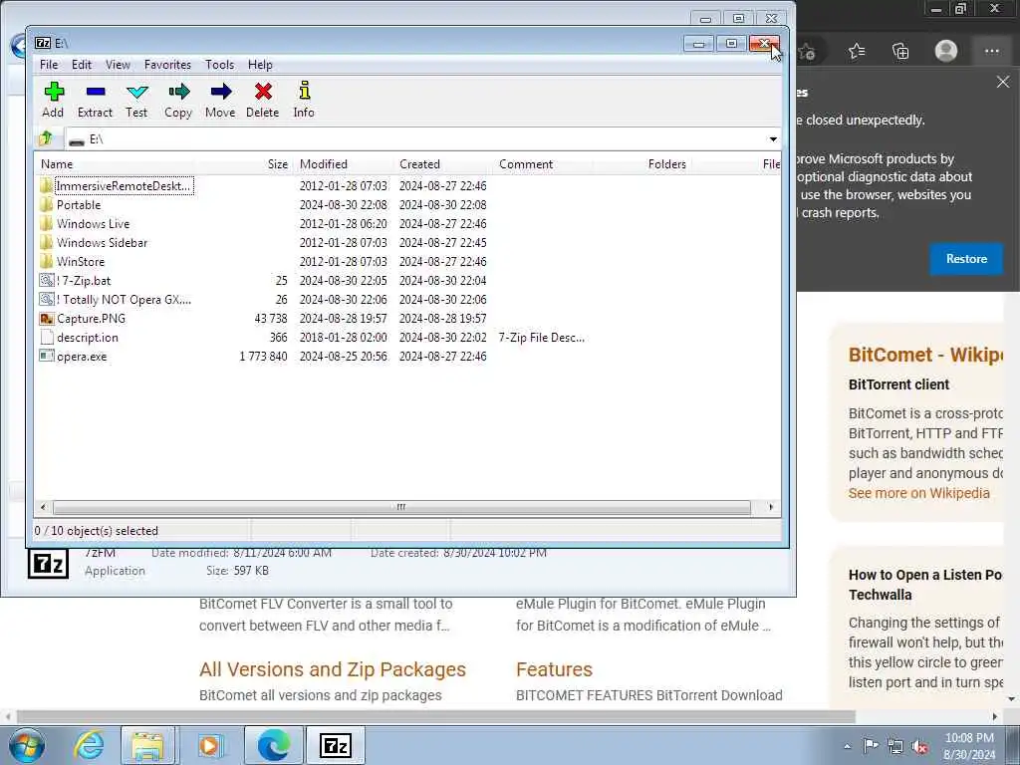This screenshot has height=765, width=1020.
Task: Click E:\ path input field
Action: coord(416,139)
